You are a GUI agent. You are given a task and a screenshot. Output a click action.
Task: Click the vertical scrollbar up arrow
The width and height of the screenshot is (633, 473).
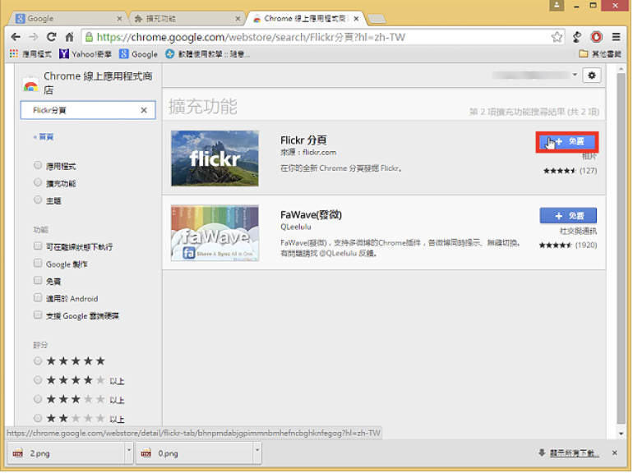point(621,69)
